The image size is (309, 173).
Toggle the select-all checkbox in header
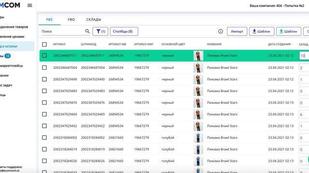click(44, 44)
